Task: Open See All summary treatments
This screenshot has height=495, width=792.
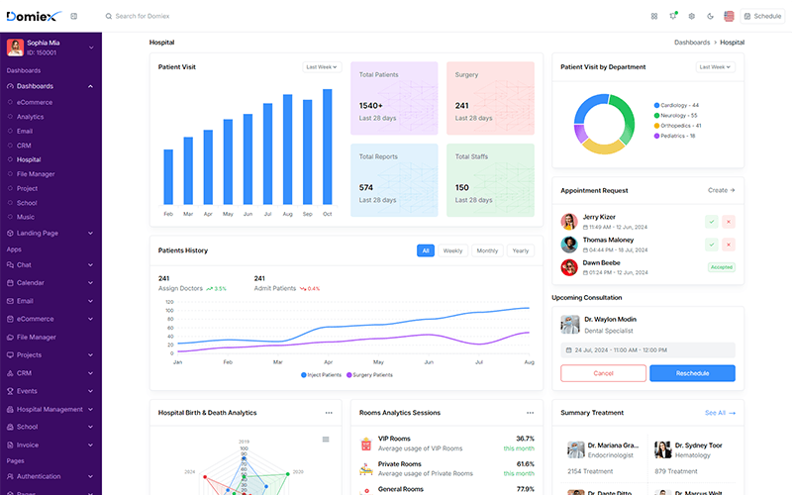Action: pos(720,413)
